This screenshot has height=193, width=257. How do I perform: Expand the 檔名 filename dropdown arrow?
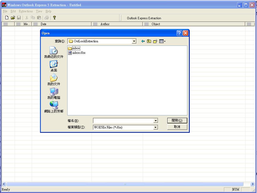point(156,121)
